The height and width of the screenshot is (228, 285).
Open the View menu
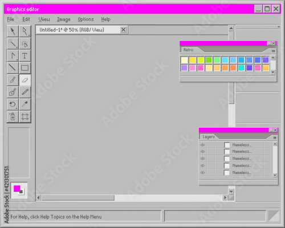(x=44, y=19)
